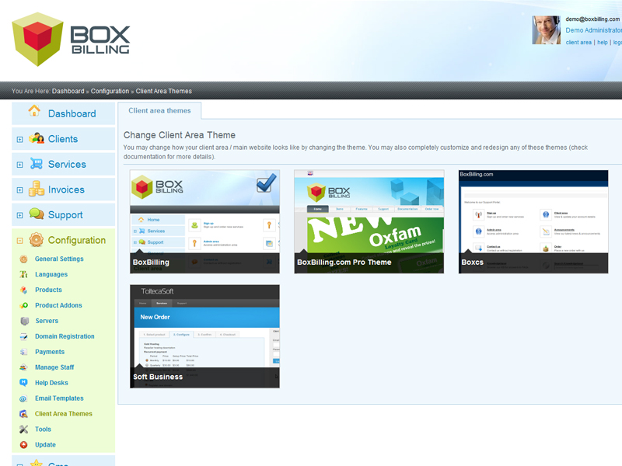Screen dimensions: 622x466
Task: Open the Email Templates link
Action: click(59, 398)
